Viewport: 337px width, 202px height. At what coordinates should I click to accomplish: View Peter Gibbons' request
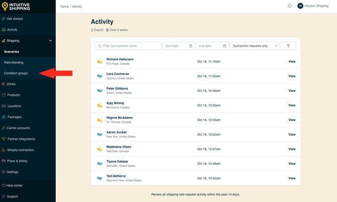click(292, 91)
